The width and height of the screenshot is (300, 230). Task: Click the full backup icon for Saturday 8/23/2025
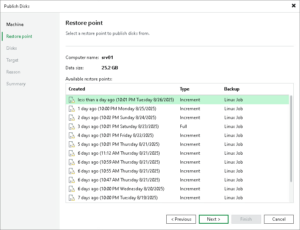pos(72,127)
